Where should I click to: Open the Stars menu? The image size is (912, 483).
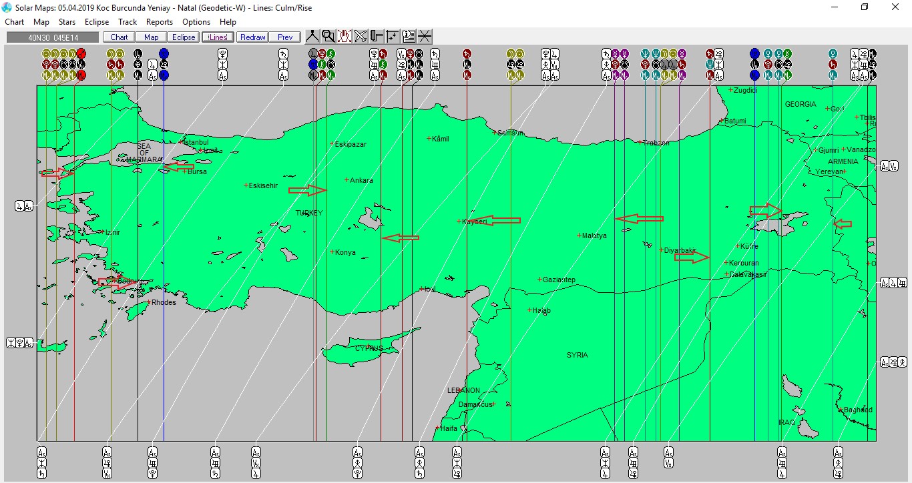67,22
